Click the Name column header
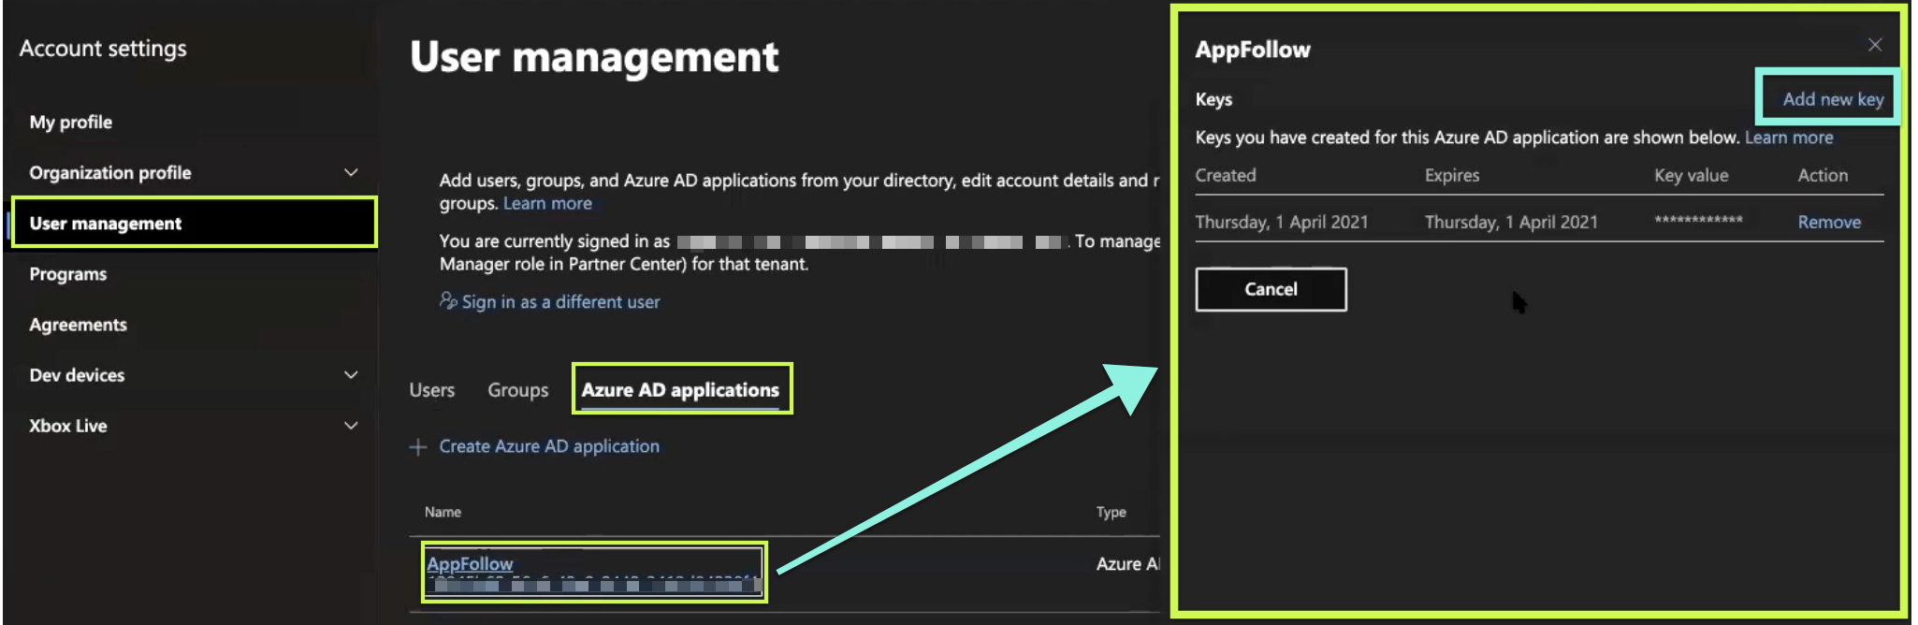The height and width of the screenshot is (625, 1918). coord(443,512)
